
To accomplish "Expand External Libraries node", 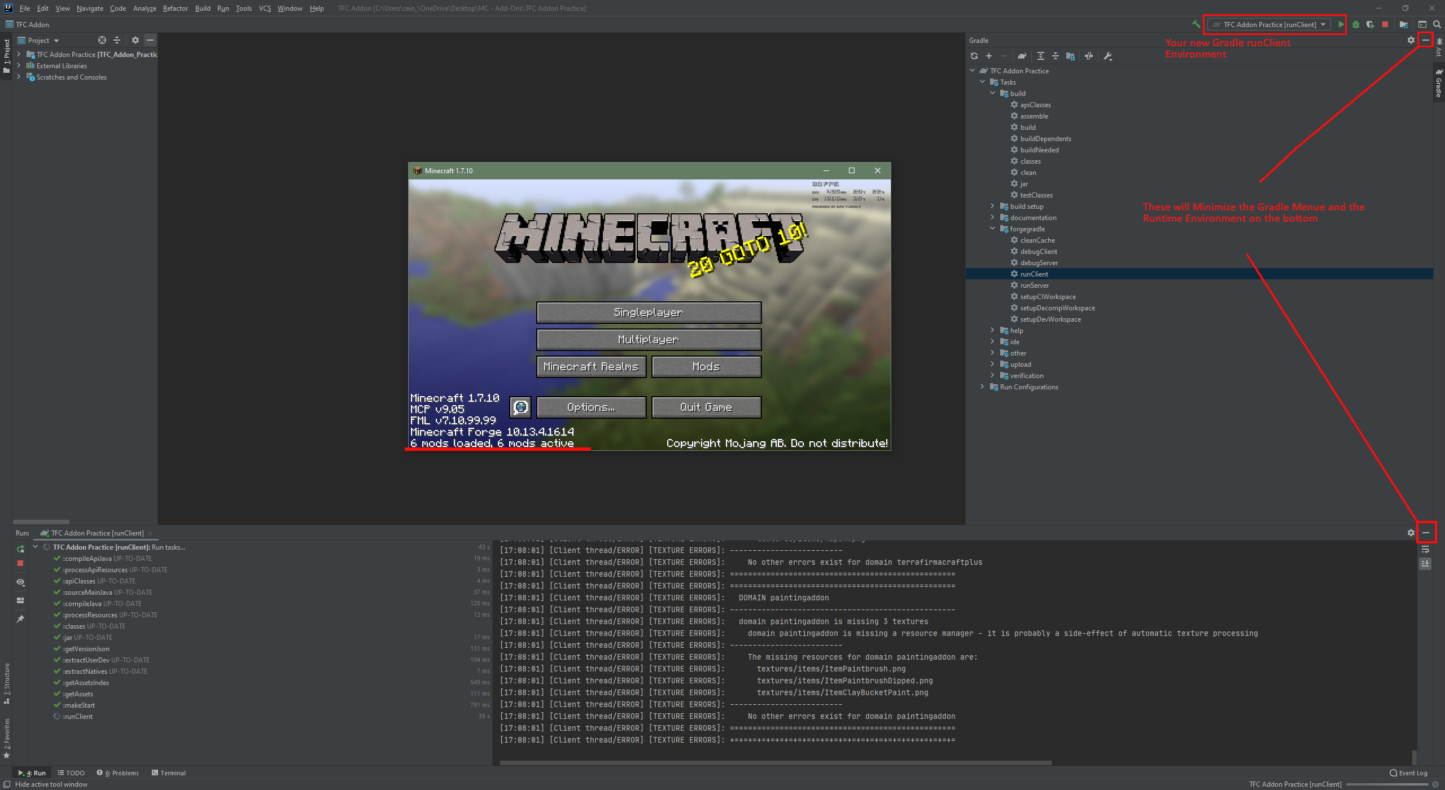I will coord(19,65).
